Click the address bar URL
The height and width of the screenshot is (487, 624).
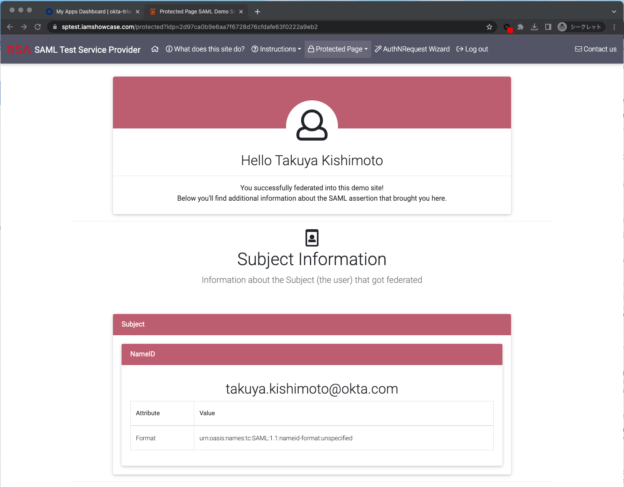190,27
